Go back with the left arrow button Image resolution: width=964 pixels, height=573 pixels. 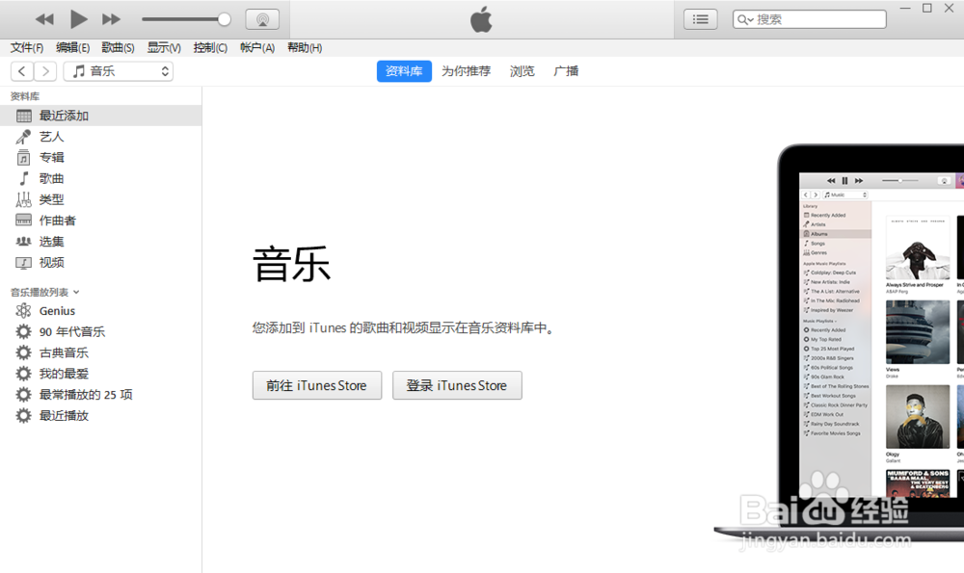(22, 71)
